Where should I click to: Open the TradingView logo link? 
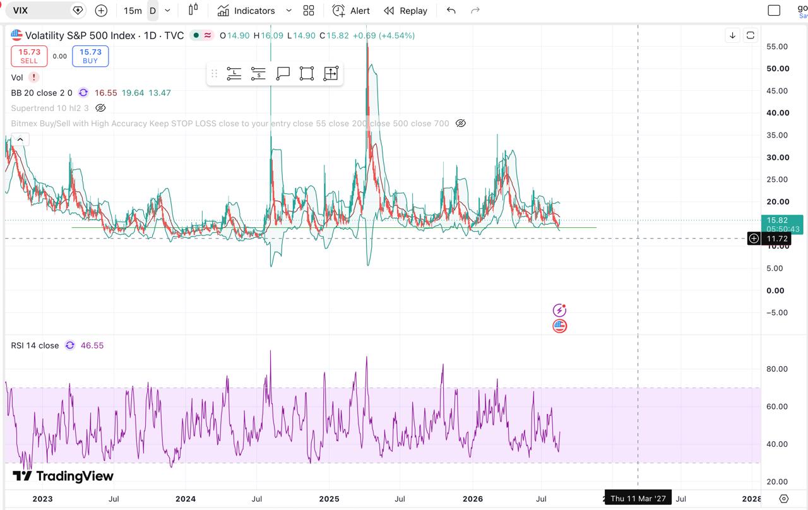pos(63,476)
